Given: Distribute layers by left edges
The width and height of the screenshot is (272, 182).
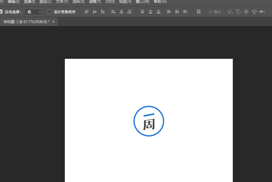Looking at the screenshot, I should (169, 12).
